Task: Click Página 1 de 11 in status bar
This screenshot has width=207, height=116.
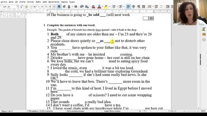Action: (7, 111)
